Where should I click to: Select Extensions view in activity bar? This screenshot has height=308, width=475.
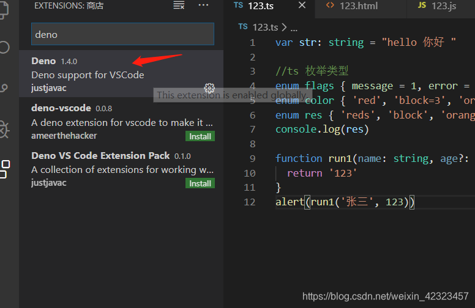[x=5, y=169]
